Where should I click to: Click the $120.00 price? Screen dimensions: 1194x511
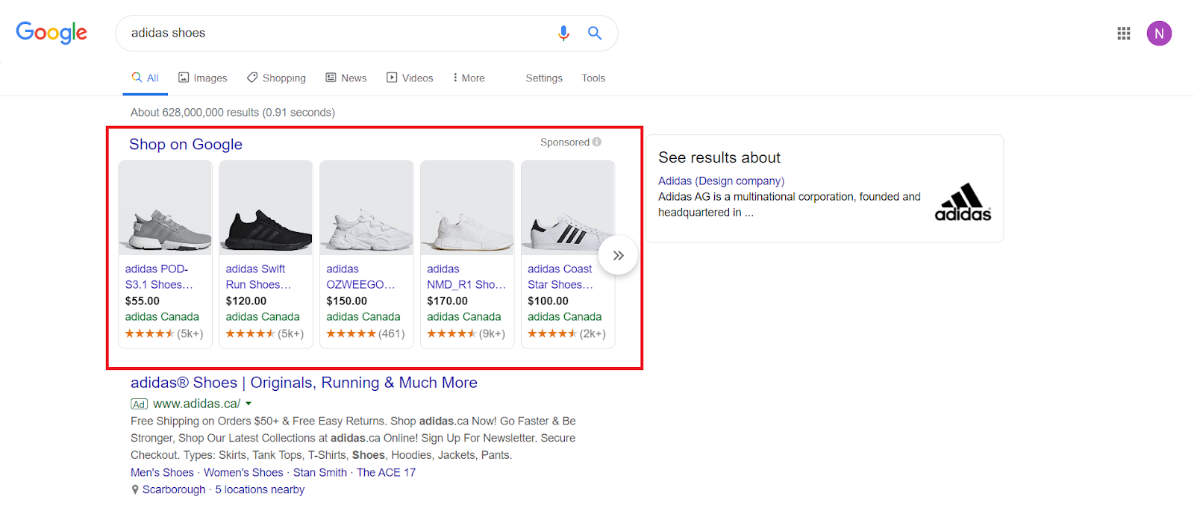click(x=246, y=301)
